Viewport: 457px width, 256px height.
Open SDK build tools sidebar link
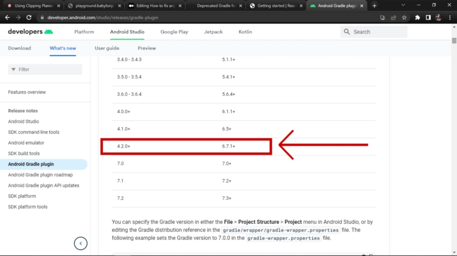coord(23,153)
